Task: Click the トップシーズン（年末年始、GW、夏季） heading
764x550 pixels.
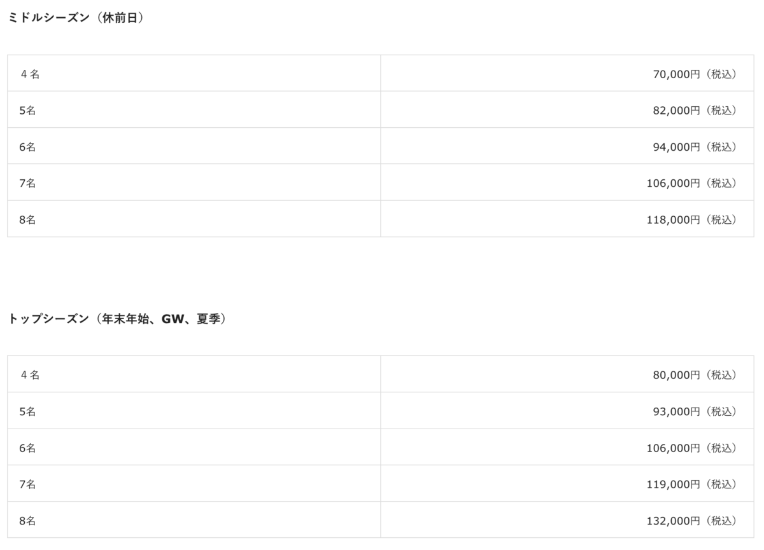Action: (117, 319)
